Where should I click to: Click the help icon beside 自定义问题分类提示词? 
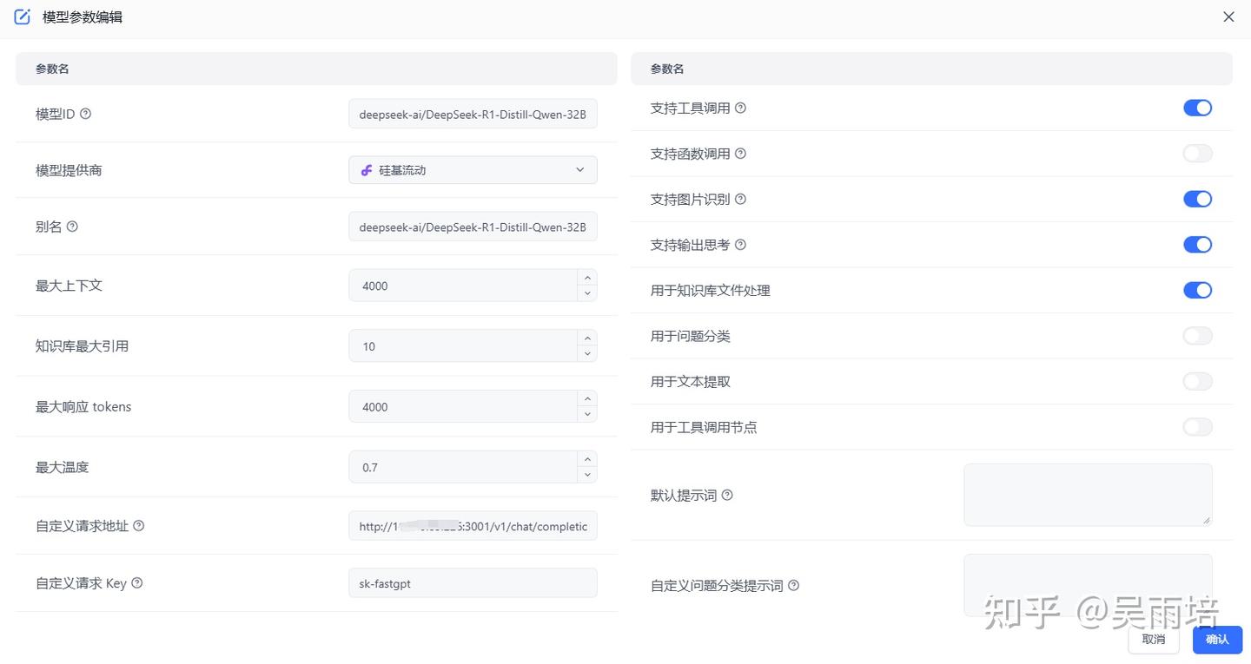(793, 585)
